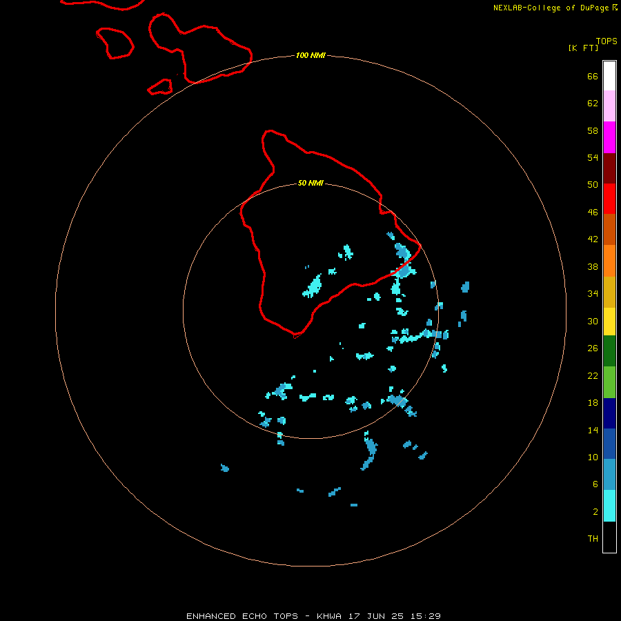Click the TOPS legend title
The height and width of the screenshot is (621, 621).
pyautogui.click(x=607, y=41)
